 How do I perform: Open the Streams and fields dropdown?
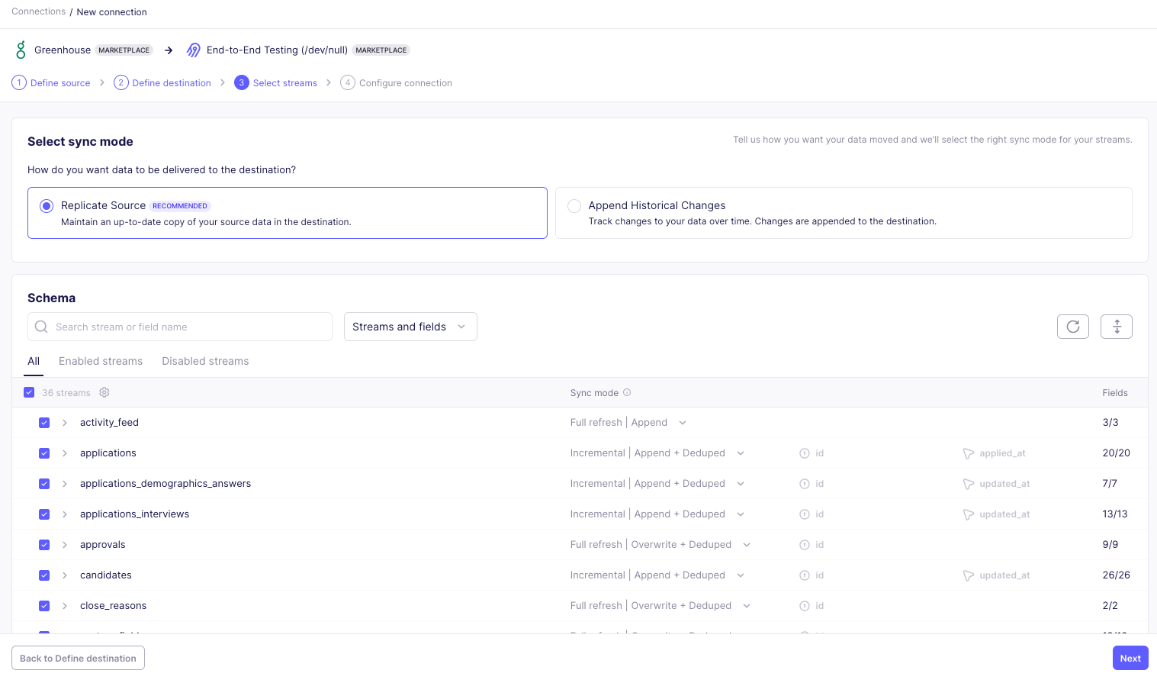410,327
